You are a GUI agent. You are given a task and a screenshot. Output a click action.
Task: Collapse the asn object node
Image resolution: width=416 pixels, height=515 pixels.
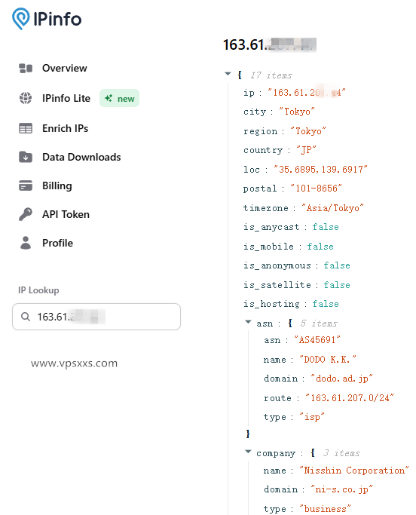point(248,322)
